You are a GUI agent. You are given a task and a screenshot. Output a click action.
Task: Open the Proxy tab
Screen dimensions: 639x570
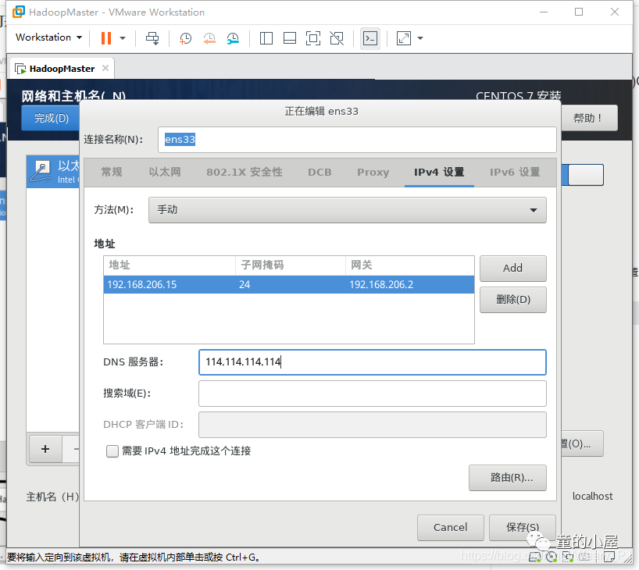coord(373,172)
